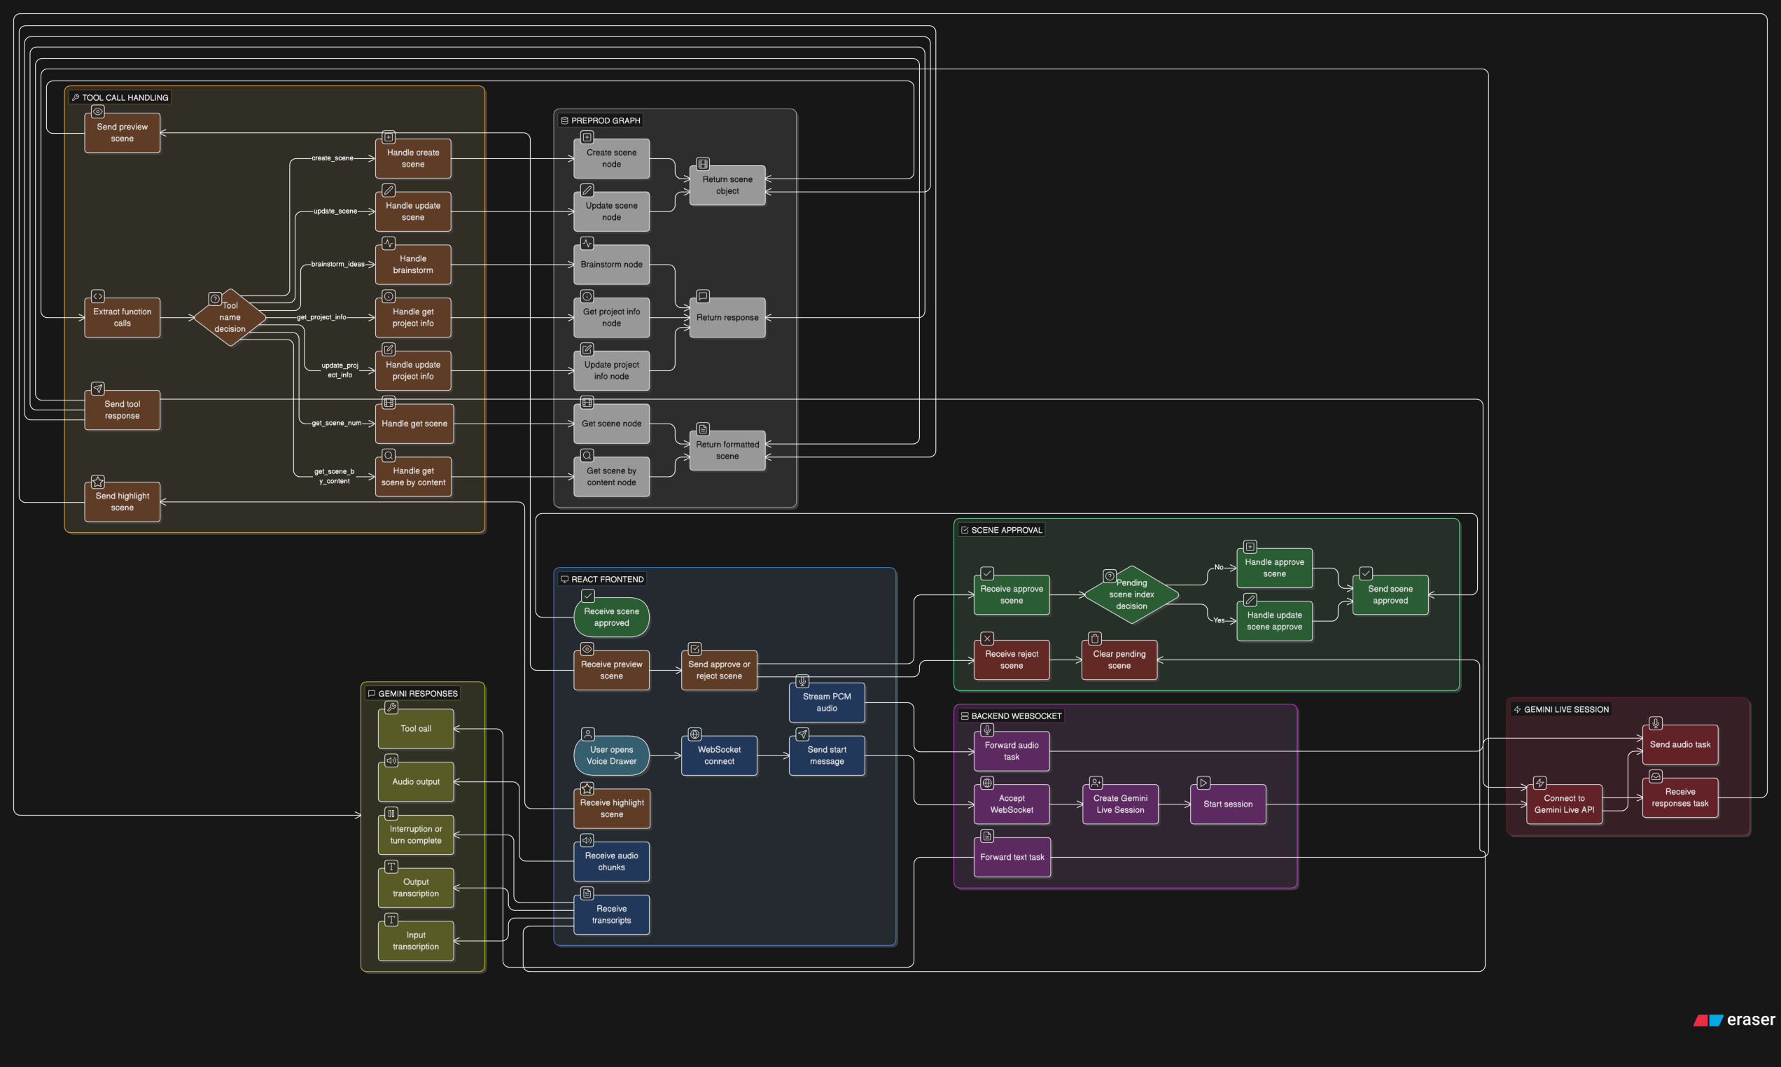Click the magnifier icon on Handle get scene by content
This screenshot has width=1781, height=1067.
coord(388,455)
